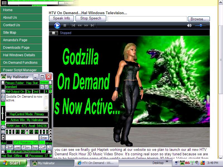The width and height of the screenshot is (223, 167).
Task: Click the F3 function key in Halinator
Action: click(x=31, y=132)
